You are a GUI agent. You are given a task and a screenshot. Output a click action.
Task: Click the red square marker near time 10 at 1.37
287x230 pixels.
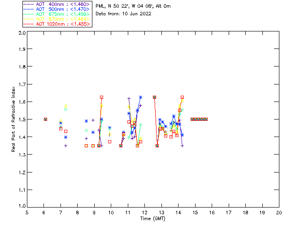click(109, 142)
